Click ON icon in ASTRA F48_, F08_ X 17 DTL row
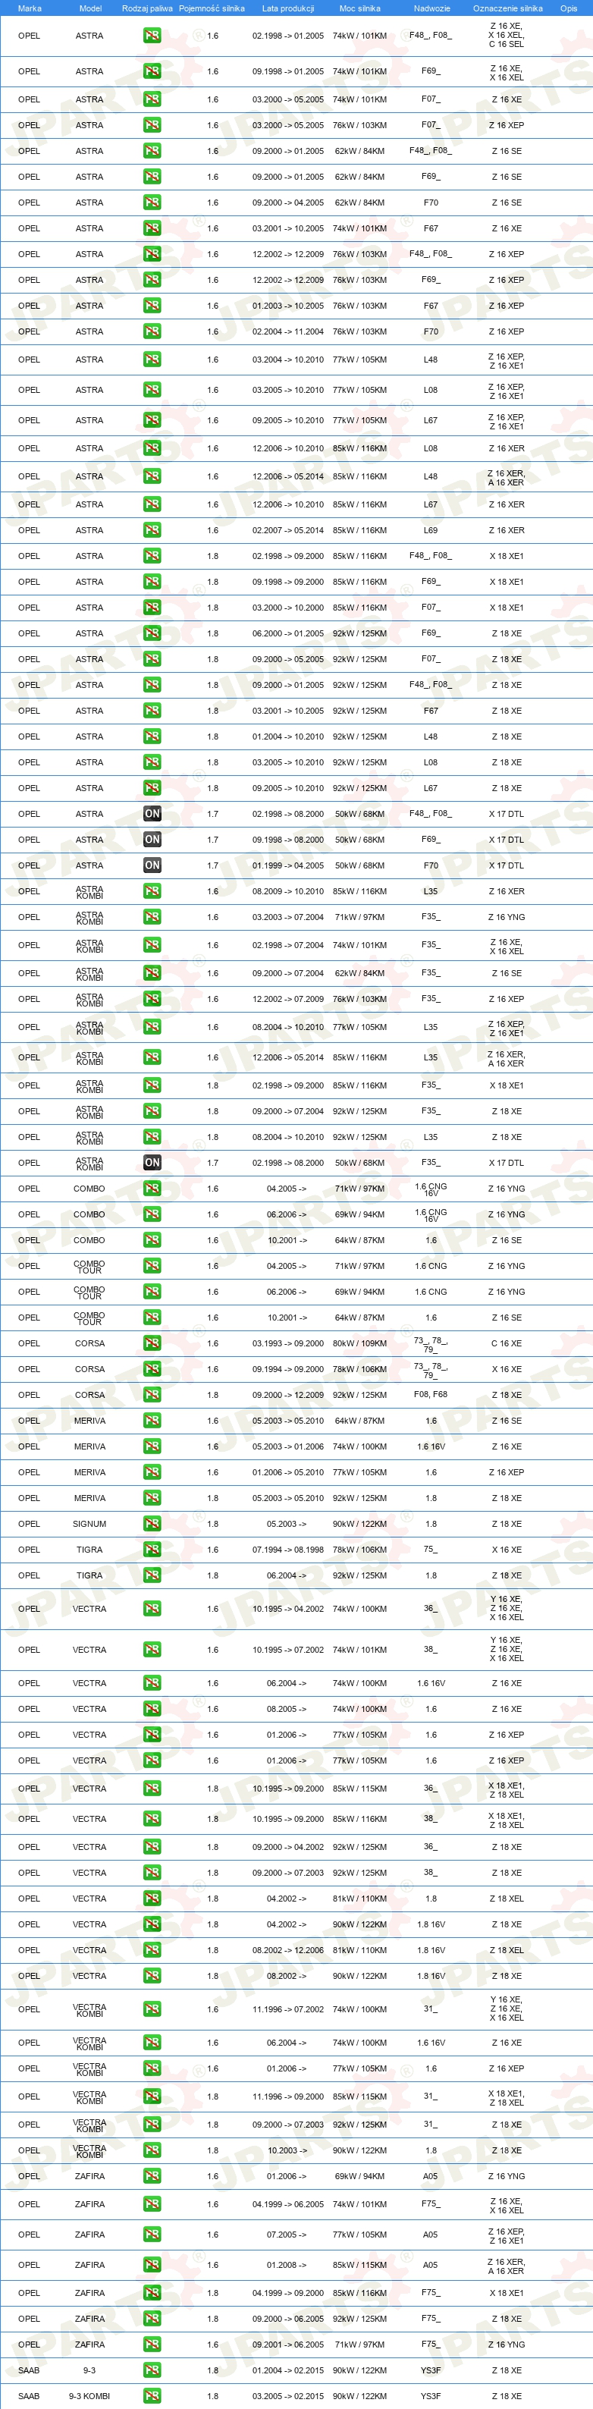 coord(152,814)
